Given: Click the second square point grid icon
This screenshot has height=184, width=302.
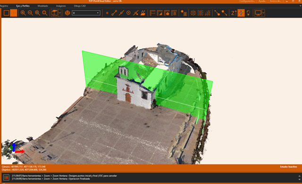Looking at the screenshot, I should click(x=201, y=13).
